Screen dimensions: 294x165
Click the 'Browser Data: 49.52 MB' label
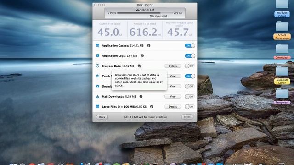pyautogui.click(x=118, y=66)
